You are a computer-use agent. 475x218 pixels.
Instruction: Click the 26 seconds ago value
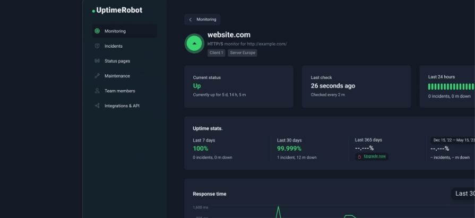point(333,86)
